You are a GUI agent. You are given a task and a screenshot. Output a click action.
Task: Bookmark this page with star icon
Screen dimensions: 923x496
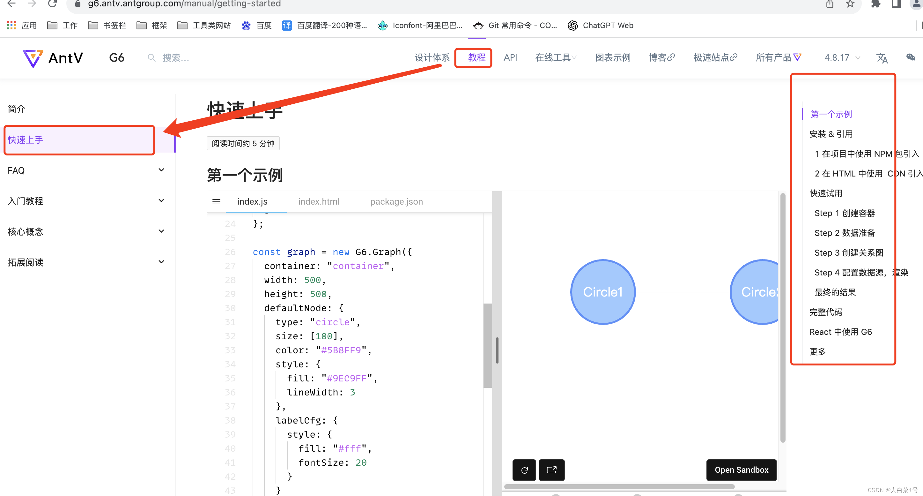pos(850,4)
